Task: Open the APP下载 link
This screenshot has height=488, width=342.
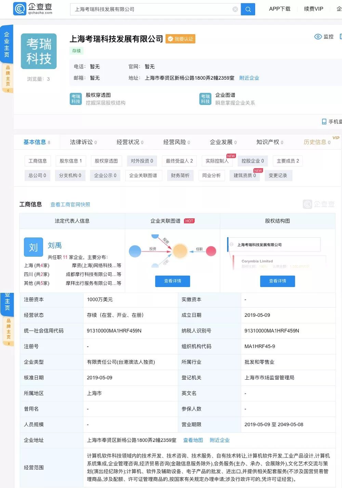Action: pyautogui.click(x=279, y=9)
